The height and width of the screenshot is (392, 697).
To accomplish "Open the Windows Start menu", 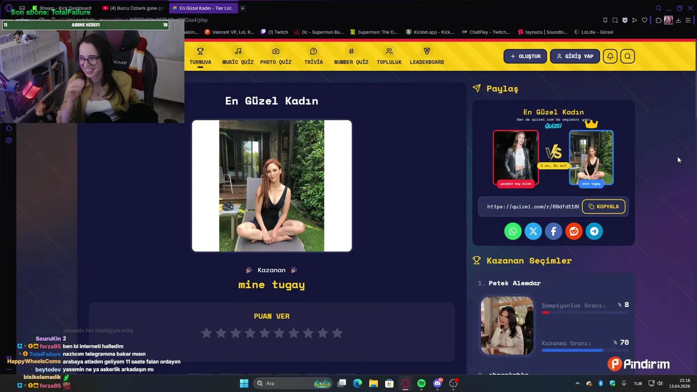I will 244,383.
